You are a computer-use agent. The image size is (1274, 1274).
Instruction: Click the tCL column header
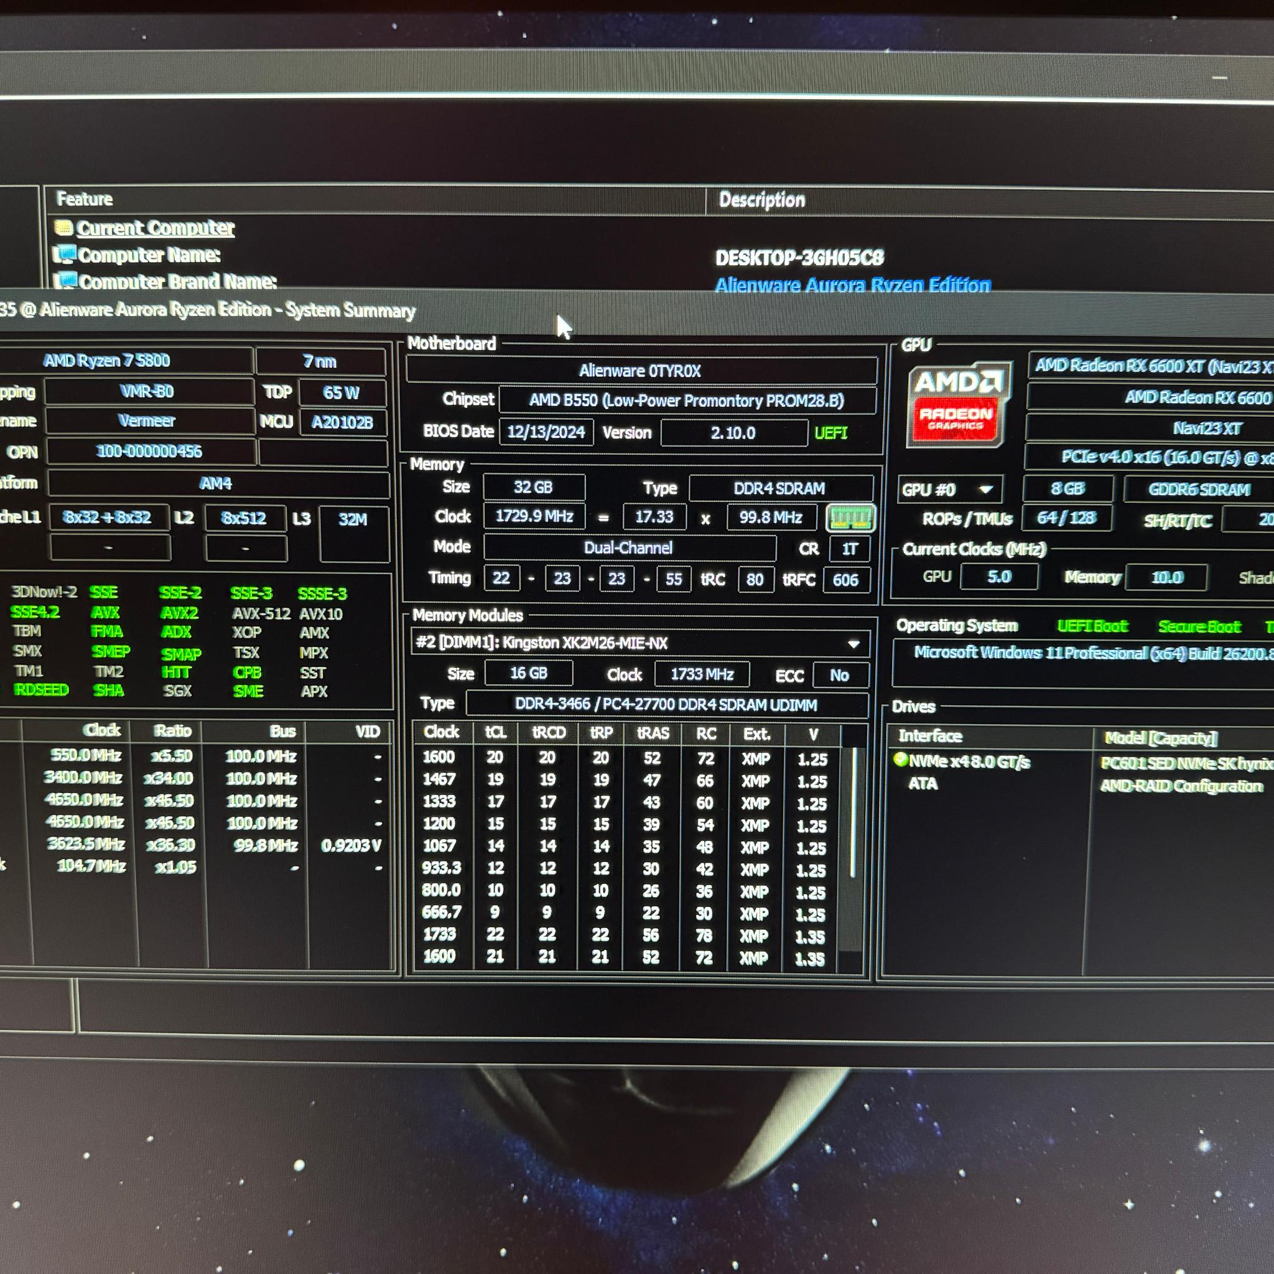[496, 733]
